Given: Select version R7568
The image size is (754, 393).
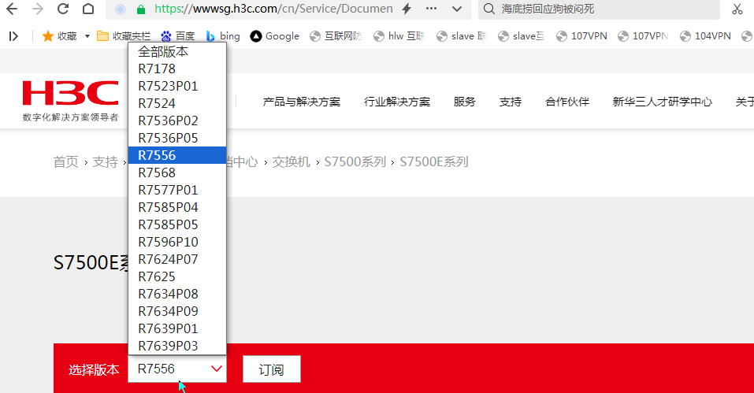Looking at the screenshot, I should click(177, 172).
